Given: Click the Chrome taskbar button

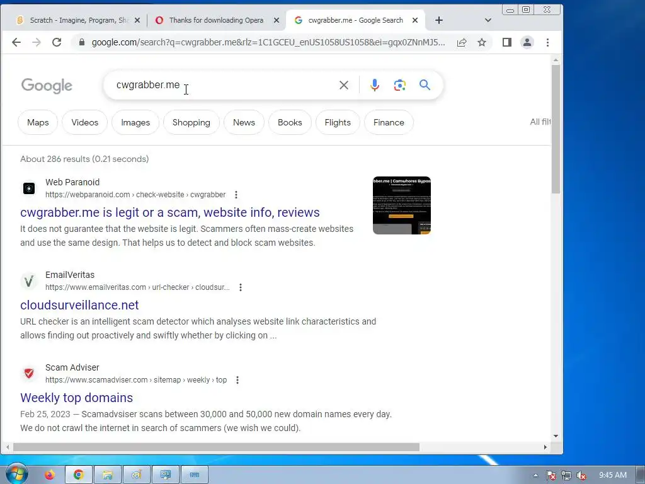Looking at the screenshot, I should pyautogui.click(x=79, y=475).
